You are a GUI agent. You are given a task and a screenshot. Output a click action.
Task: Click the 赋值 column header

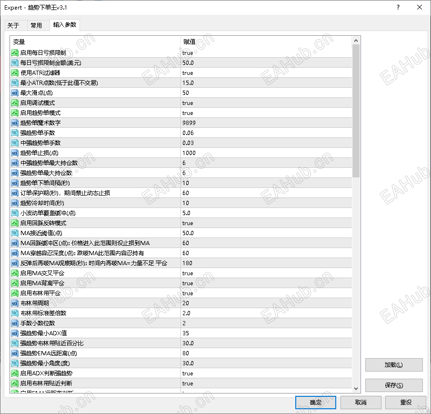266,41
